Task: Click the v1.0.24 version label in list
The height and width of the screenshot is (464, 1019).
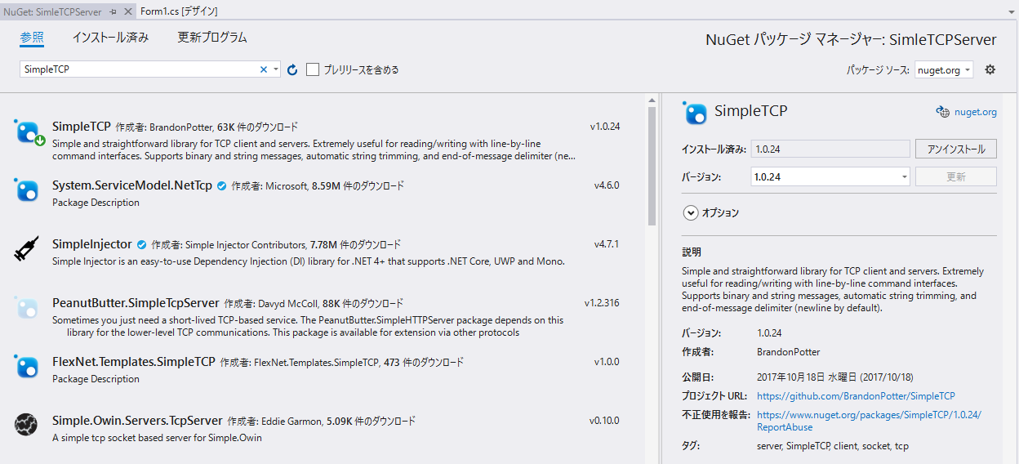Action: tap(605, 127)
